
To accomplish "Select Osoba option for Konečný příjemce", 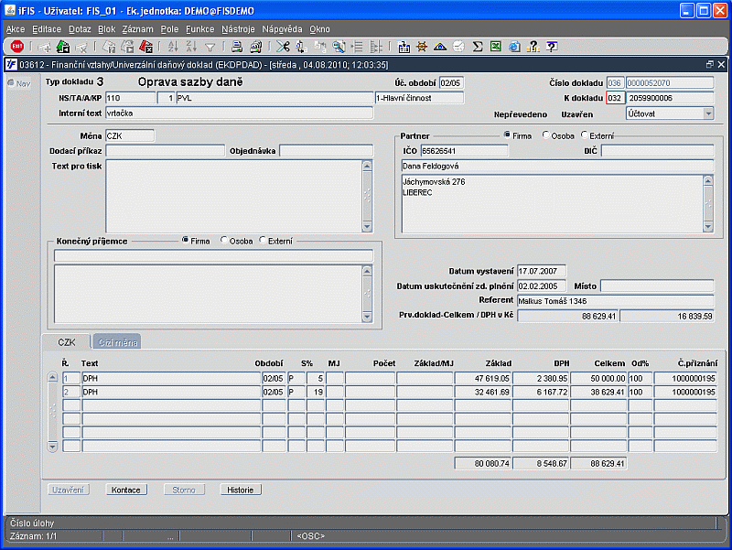I will (x=223, y=241).
